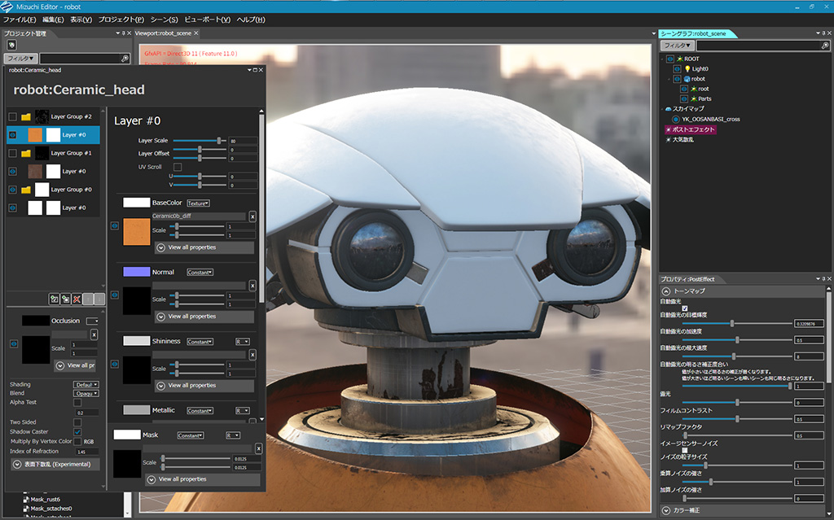
Task: Uncheck the Shadow Caster checkbox
Action: click(x=77, y=431)
